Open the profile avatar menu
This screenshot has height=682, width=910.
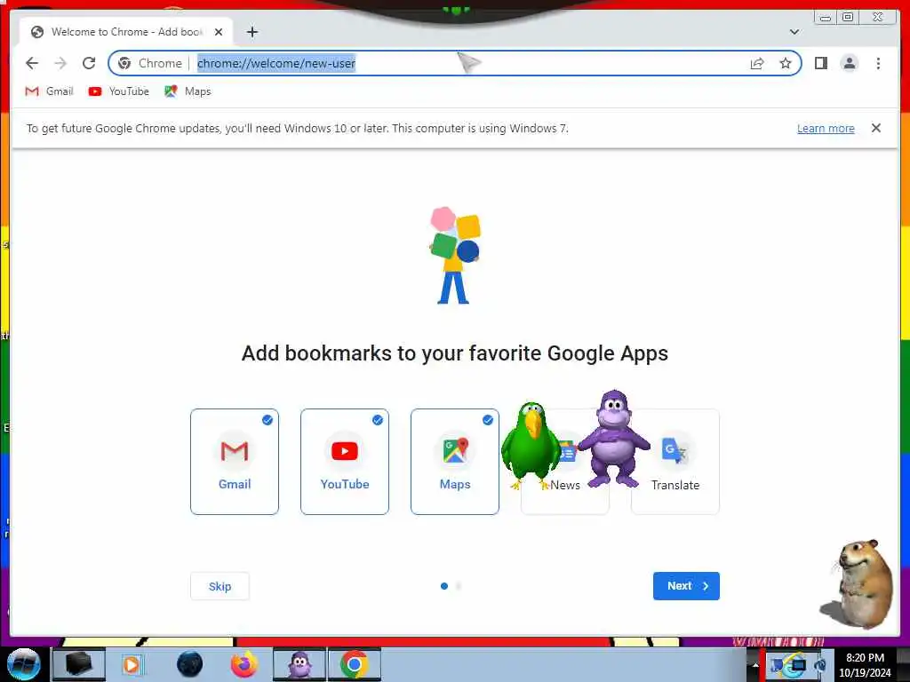coord(849,63)
